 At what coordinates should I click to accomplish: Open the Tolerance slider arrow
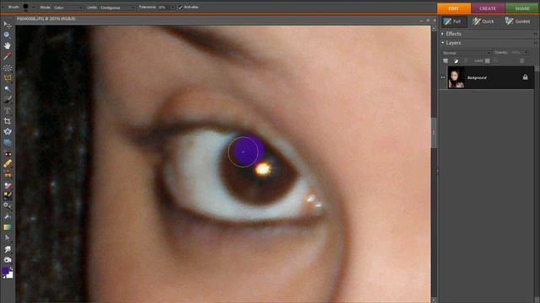click(172, 8)
